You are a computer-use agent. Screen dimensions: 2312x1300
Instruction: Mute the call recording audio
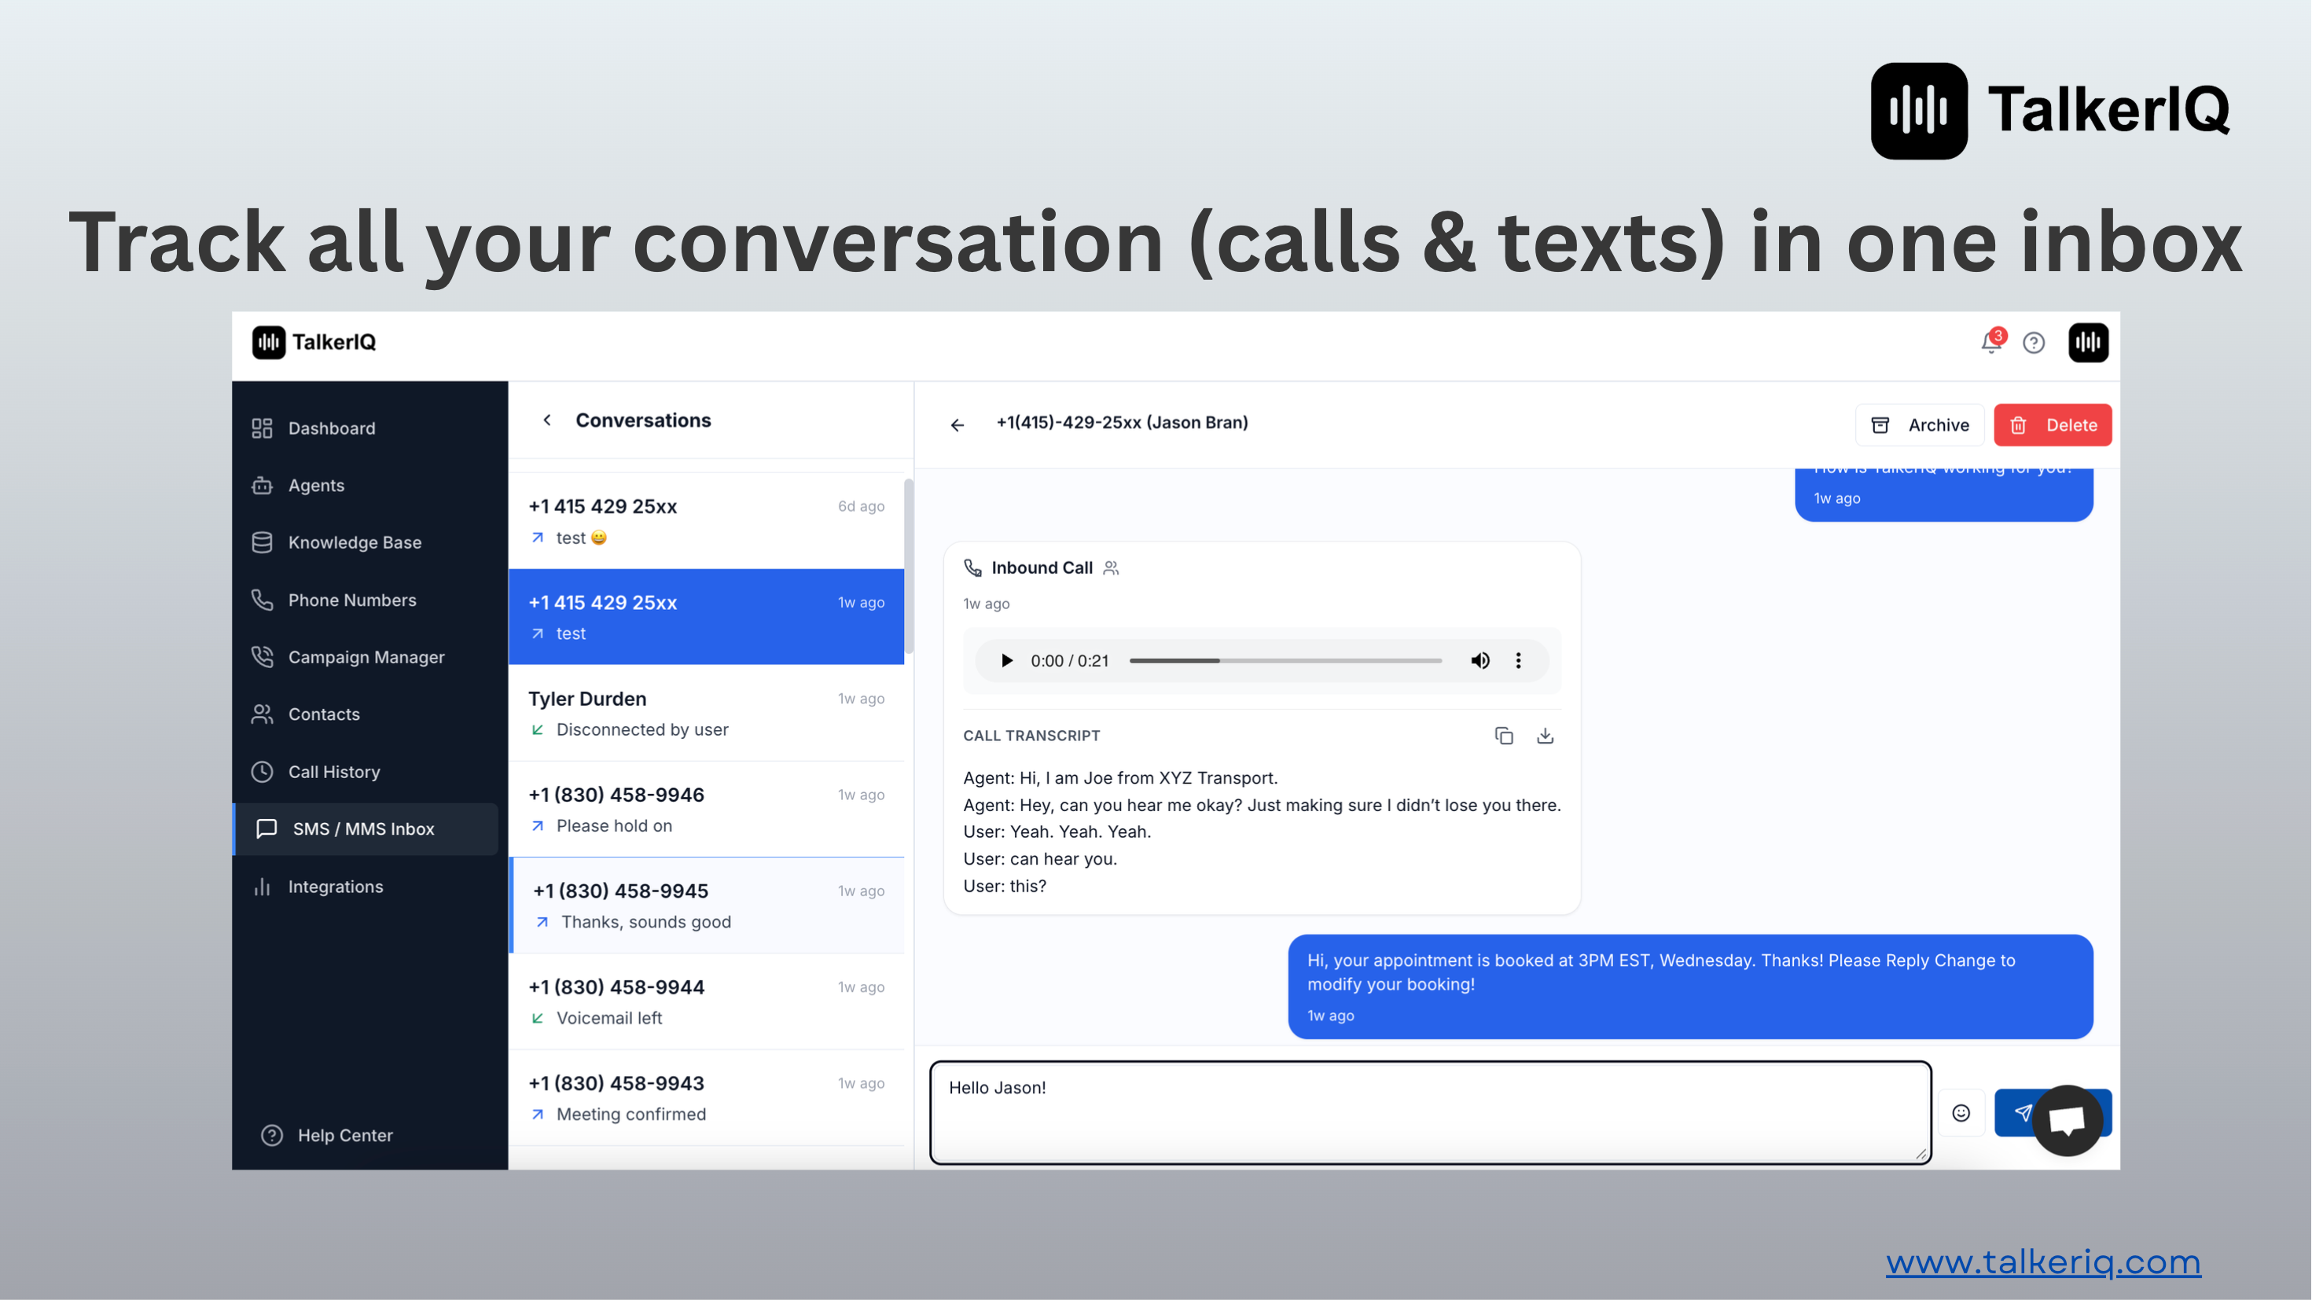(x=1480, y=660)
